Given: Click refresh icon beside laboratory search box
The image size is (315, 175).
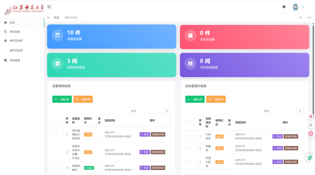Looking at the screenshot, I should coord(300,111).
